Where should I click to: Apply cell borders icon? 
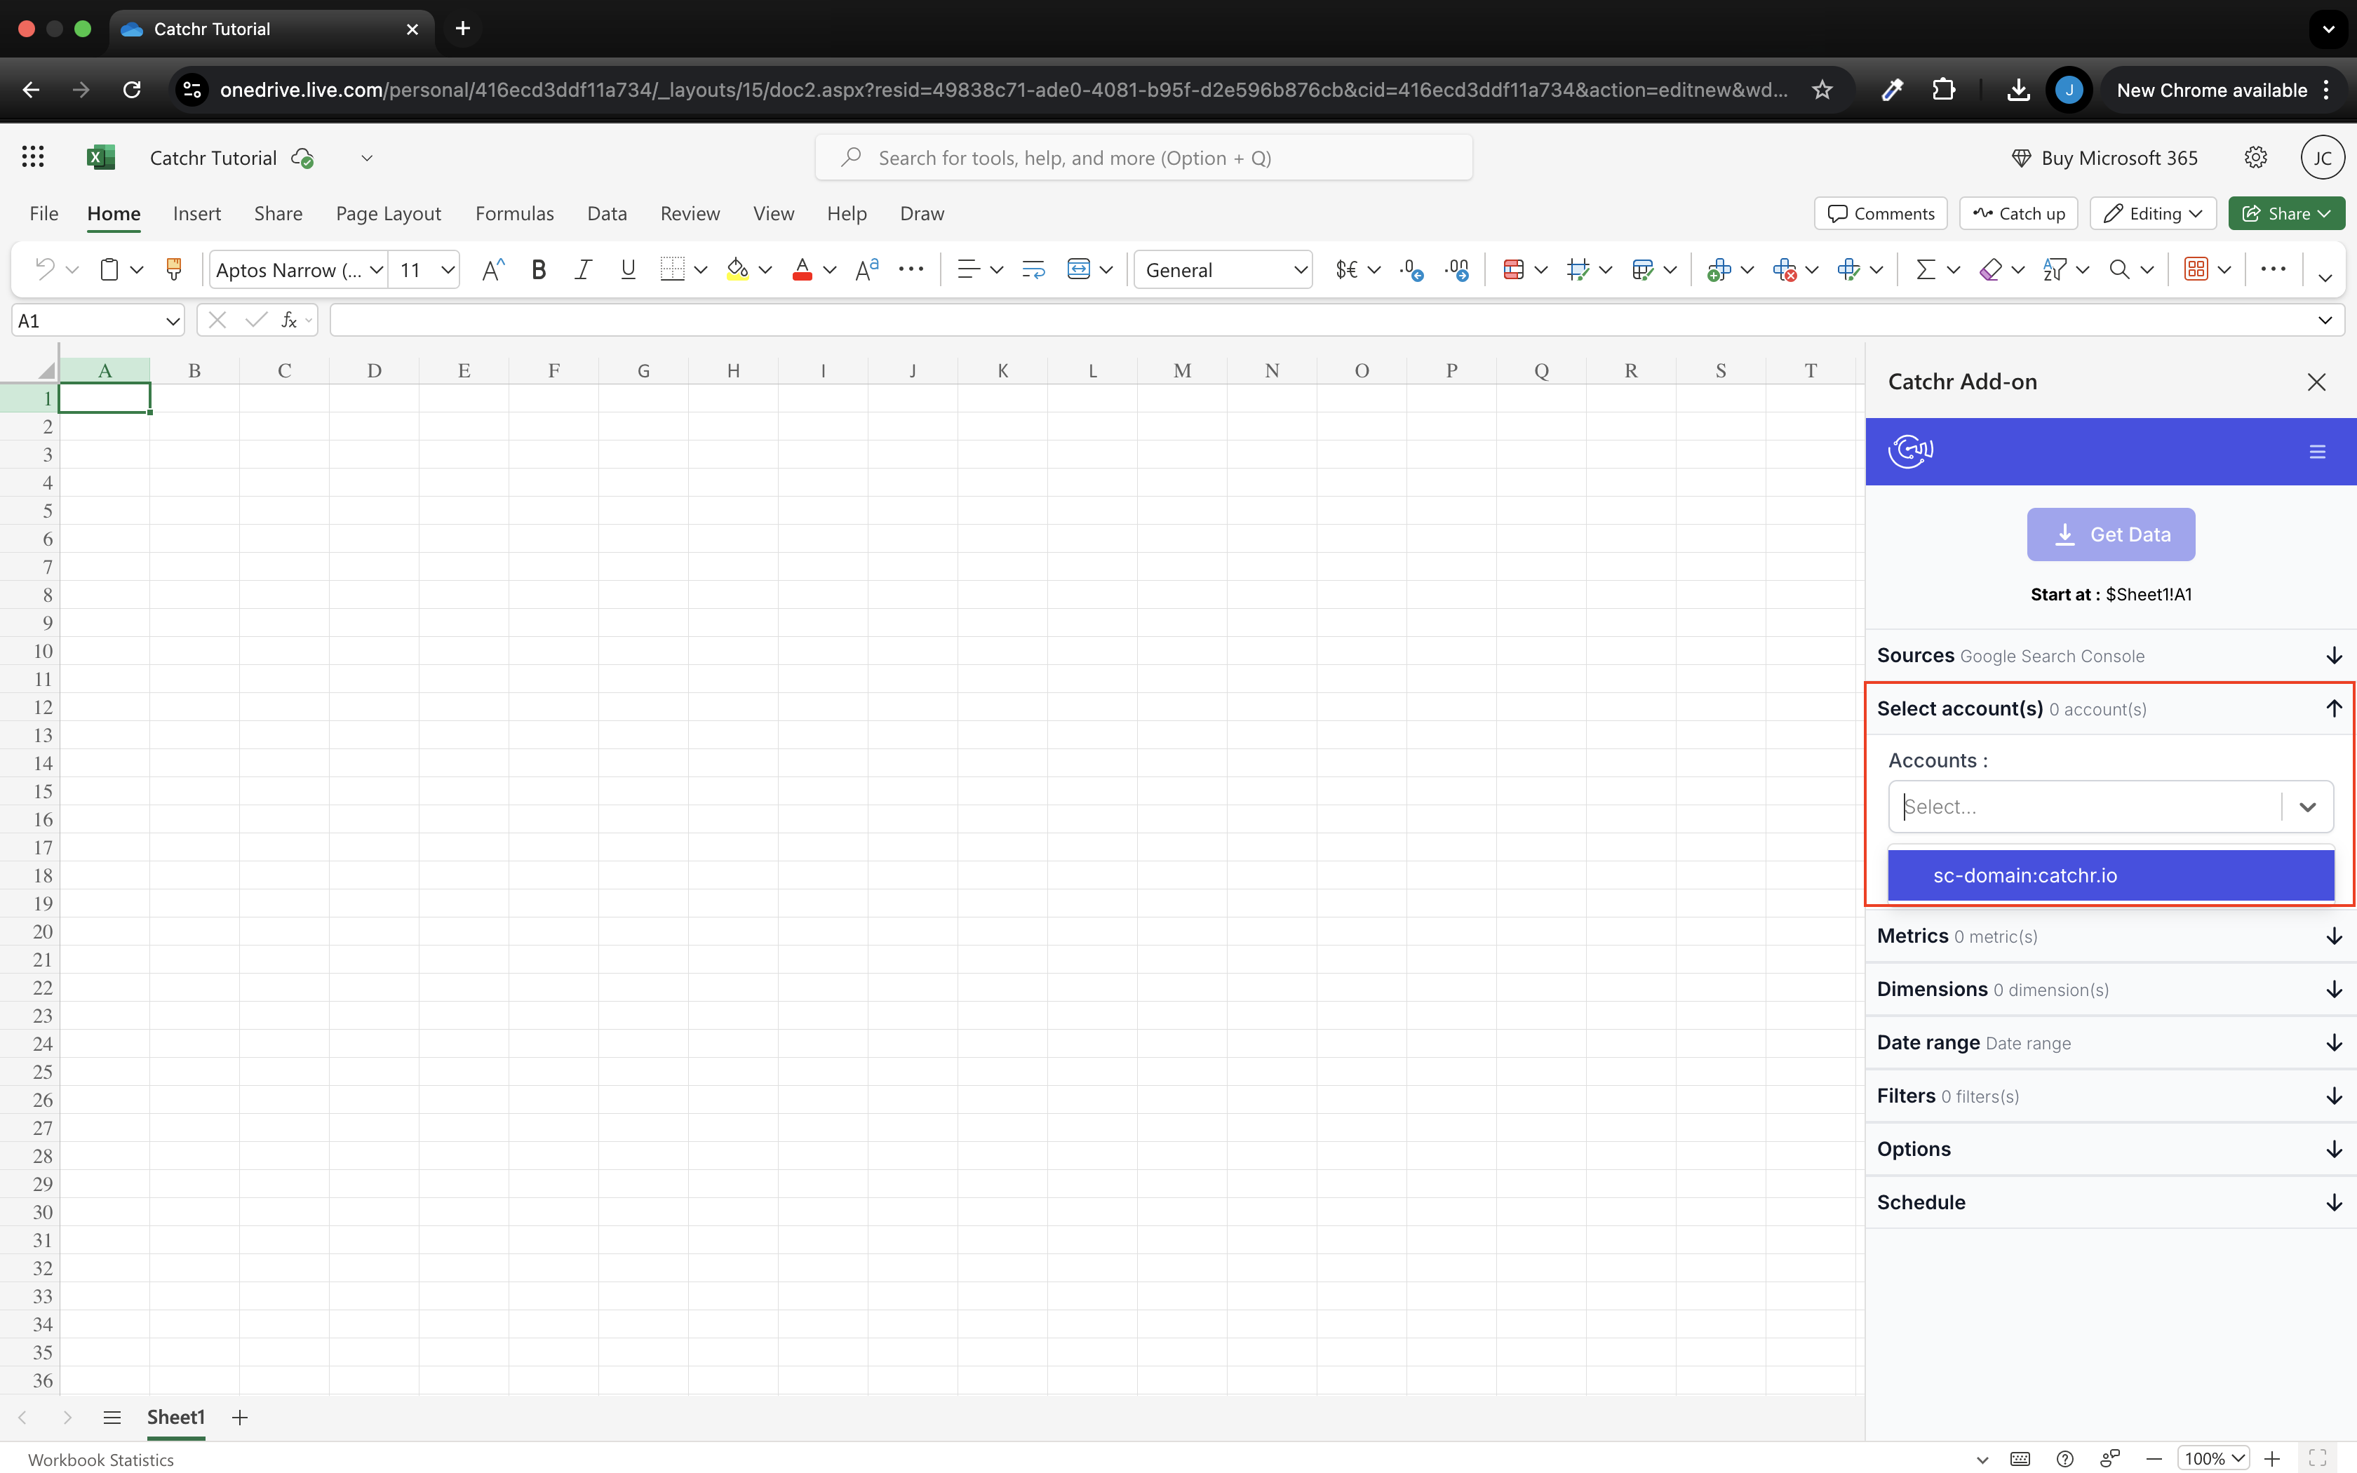tap(672, 270)
